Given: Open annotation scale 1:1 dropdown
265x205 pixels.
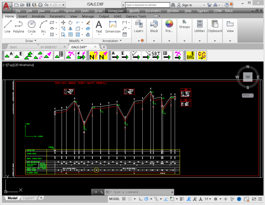Looking at the screenshot, I should click(208, 199).
